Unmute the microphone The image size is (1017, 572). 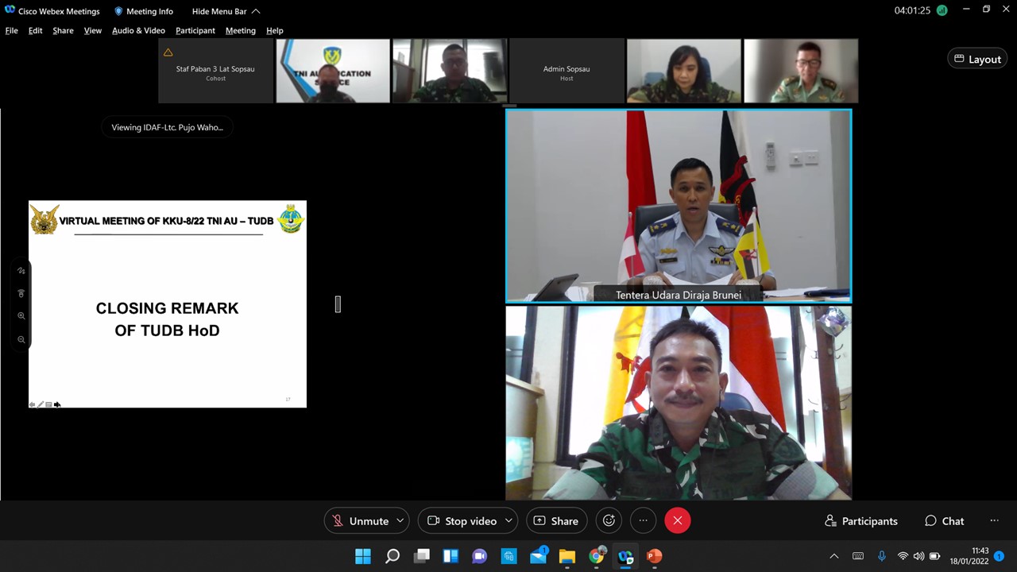pyautogui.click(x=360, y=521)
